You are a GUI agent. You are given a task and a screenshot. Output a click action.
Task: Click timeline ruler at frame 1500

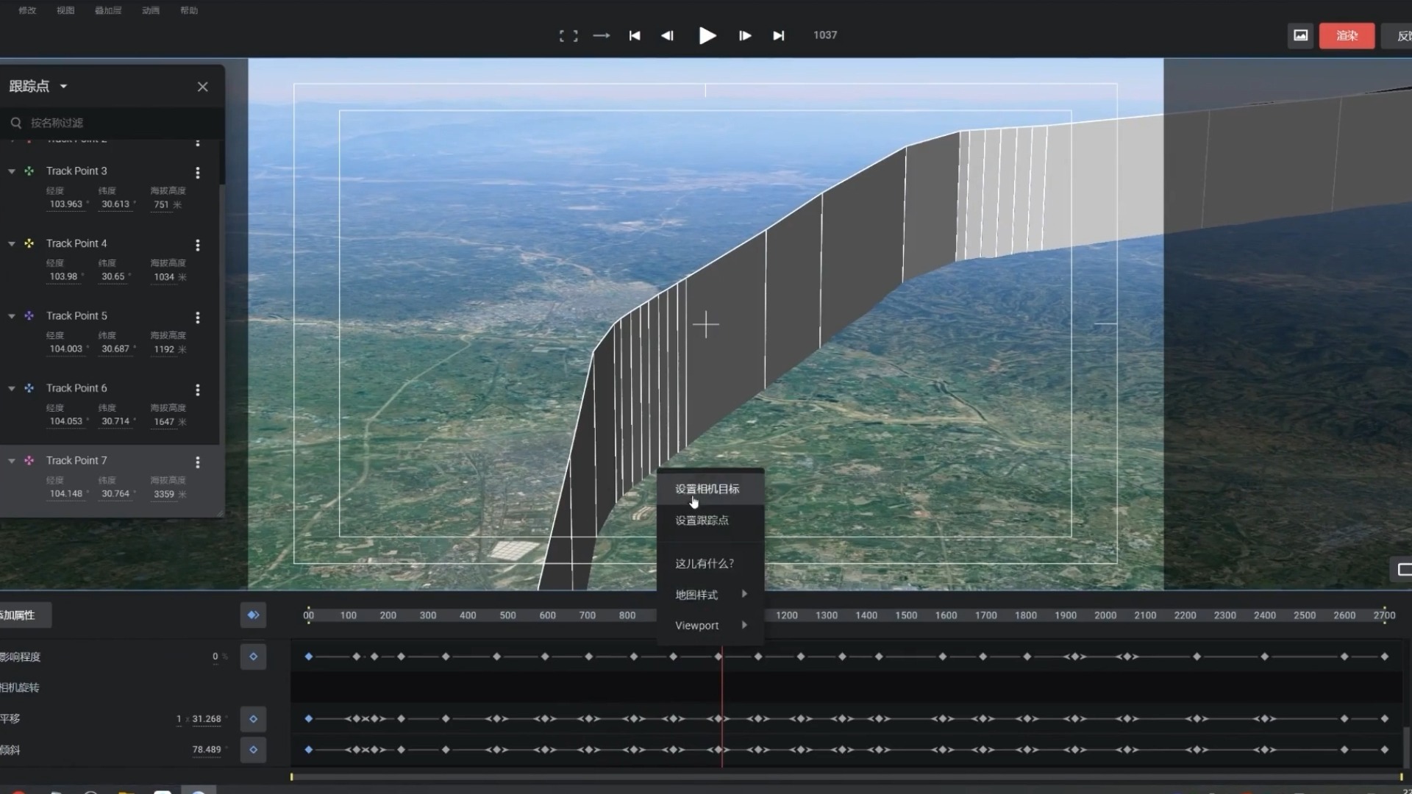[x=906, y=615]
